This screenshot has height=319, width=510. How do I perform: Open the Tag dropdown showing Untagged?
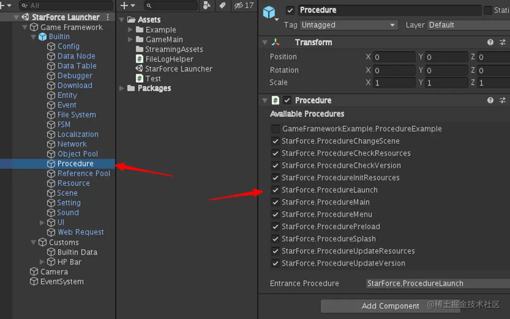coord(349,25)
